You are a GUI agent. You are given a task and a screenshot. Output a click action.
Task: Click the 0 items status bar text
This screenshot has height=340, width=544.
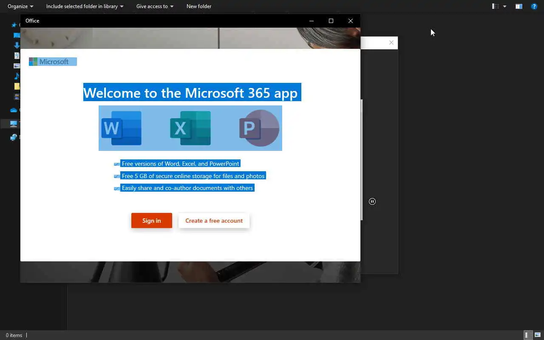[14, 335]
